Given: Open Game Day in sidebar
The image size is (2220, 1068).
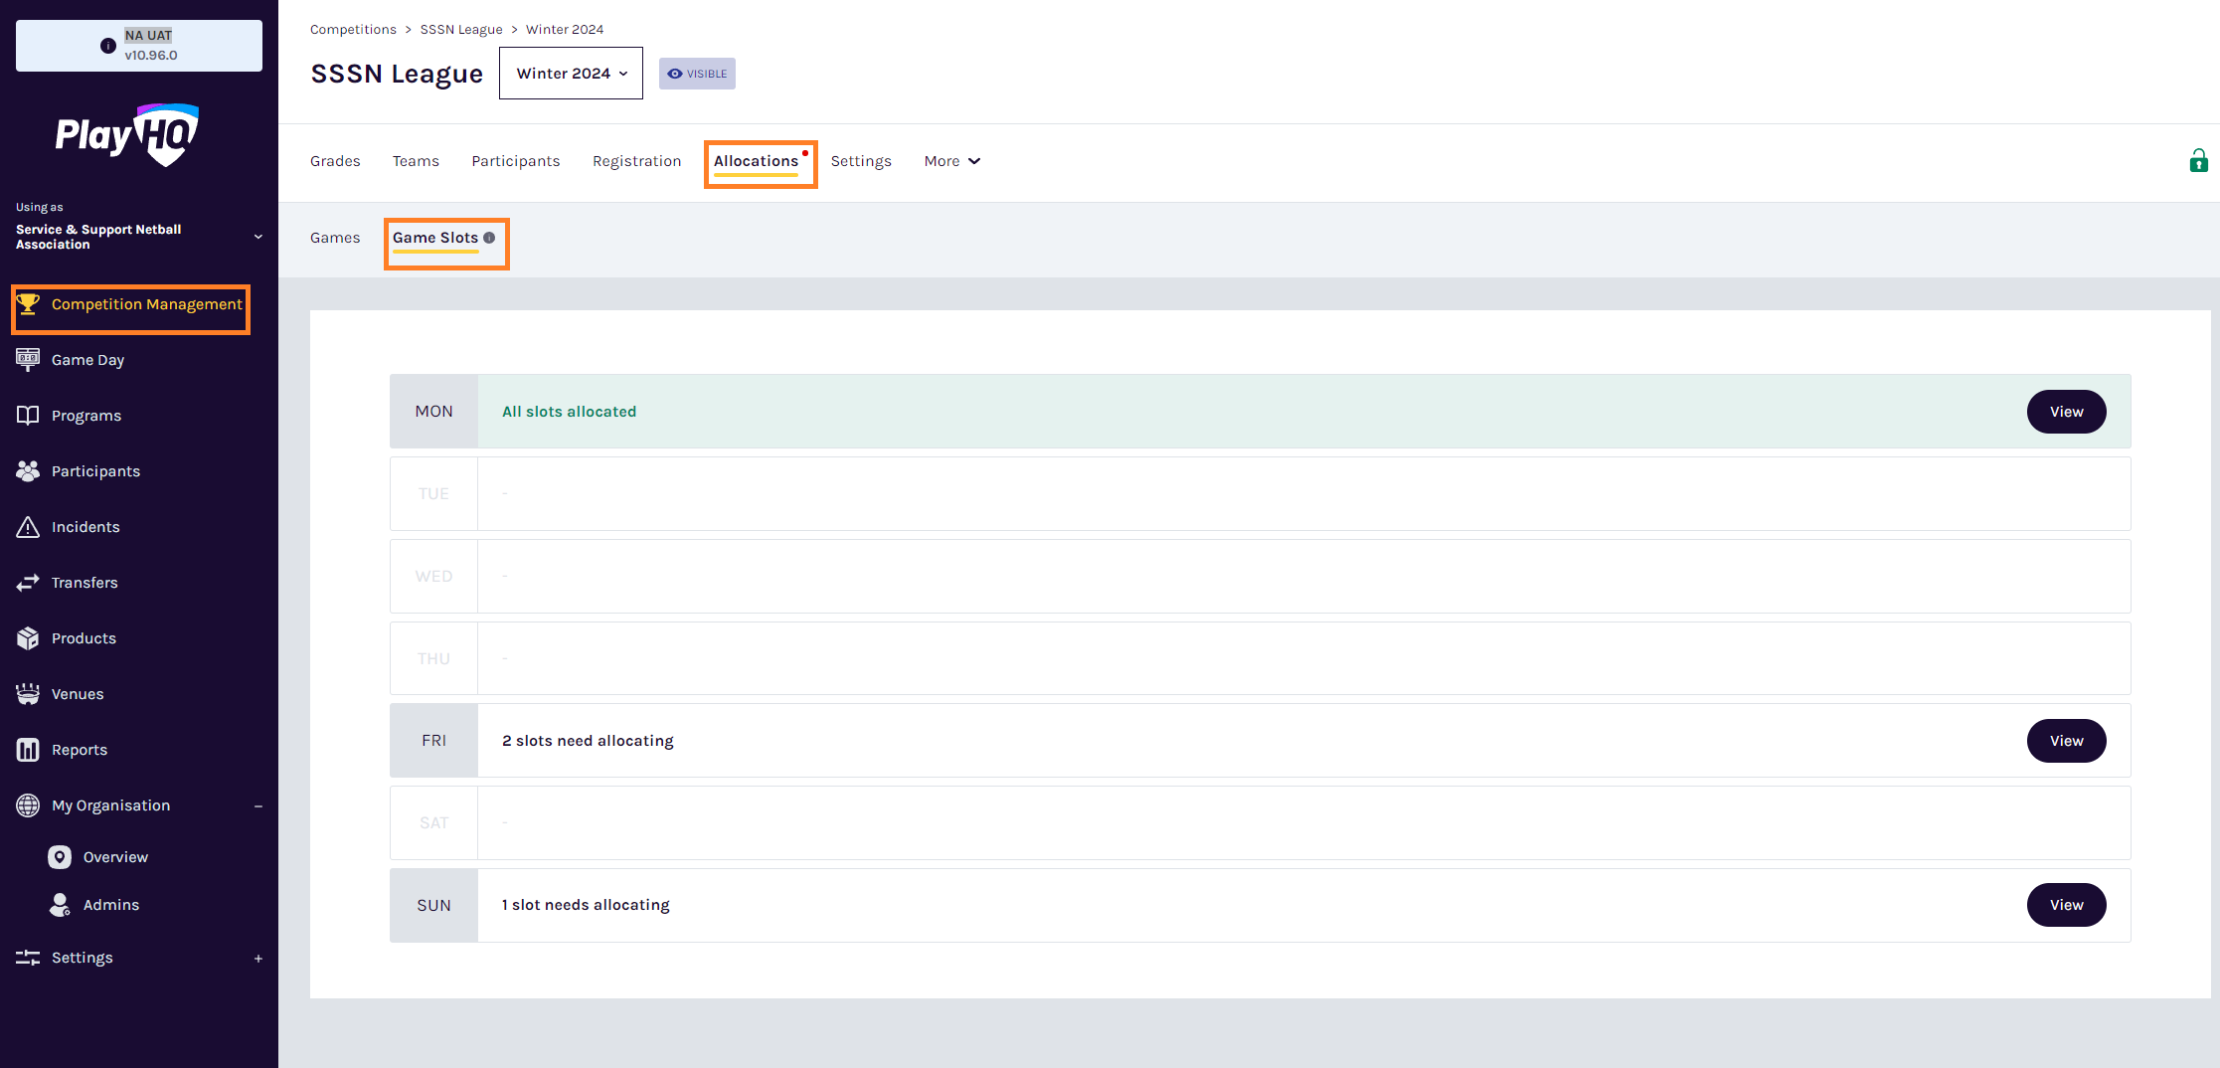Looking at the screenshot, I should click(87, 360).
